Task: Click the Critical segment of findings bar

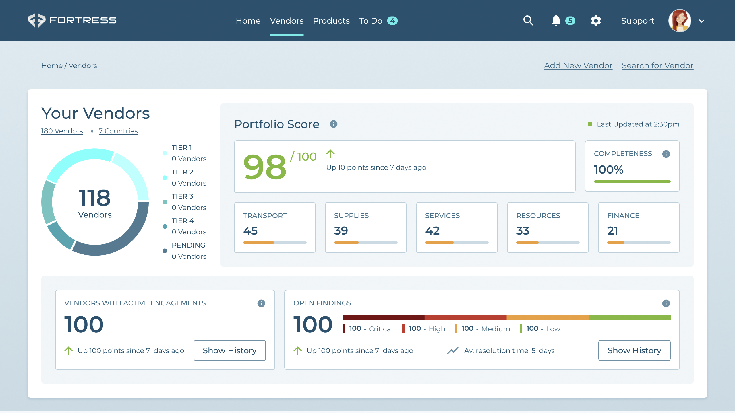Action: click(x=383, y=317)
